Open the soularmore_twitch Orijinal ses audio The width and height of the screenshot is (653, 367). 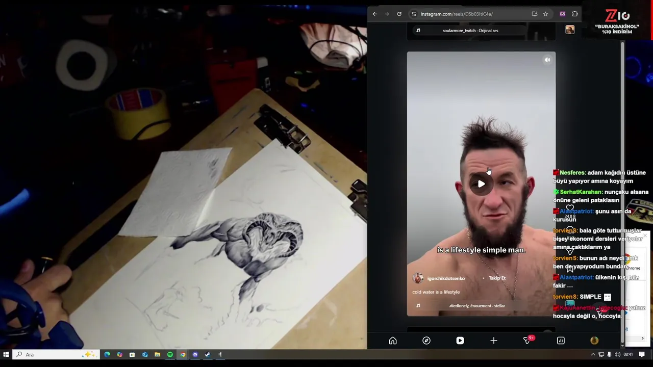470,31
